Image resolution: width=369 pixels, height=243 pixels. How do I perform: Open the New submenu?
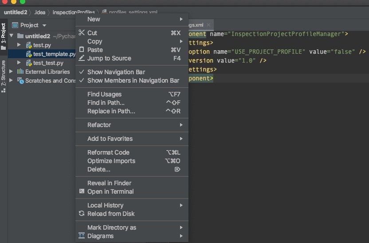[x=132, y=19]
